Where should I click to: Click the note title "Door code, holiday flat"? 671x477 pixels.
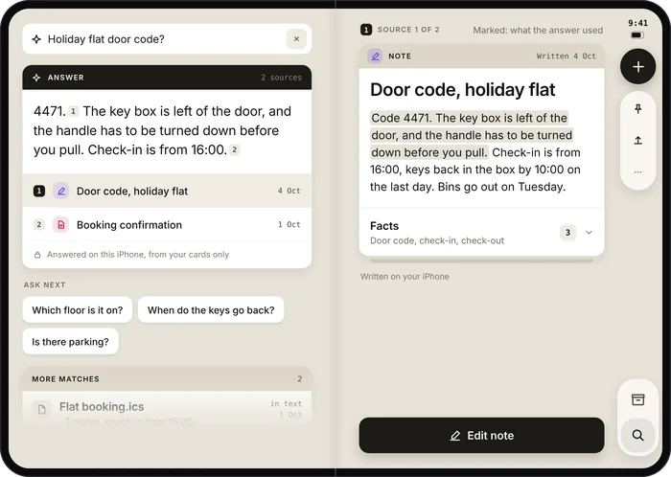[463, 90]
